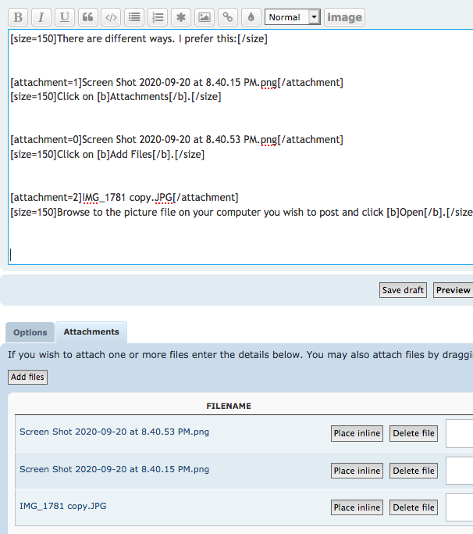Insert a quote block
The height and width of the screenshot is (534, 473).
coord(88,16)
